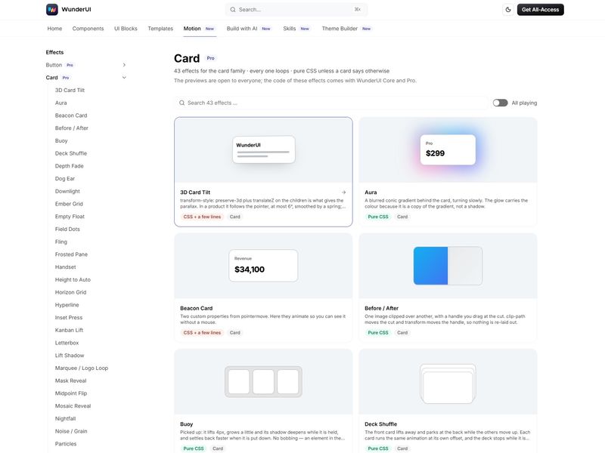The width and height of the screenshot is (605, 453).
Task: Select Depth Fade in sidebar
Action: click(x=70, y=166)
